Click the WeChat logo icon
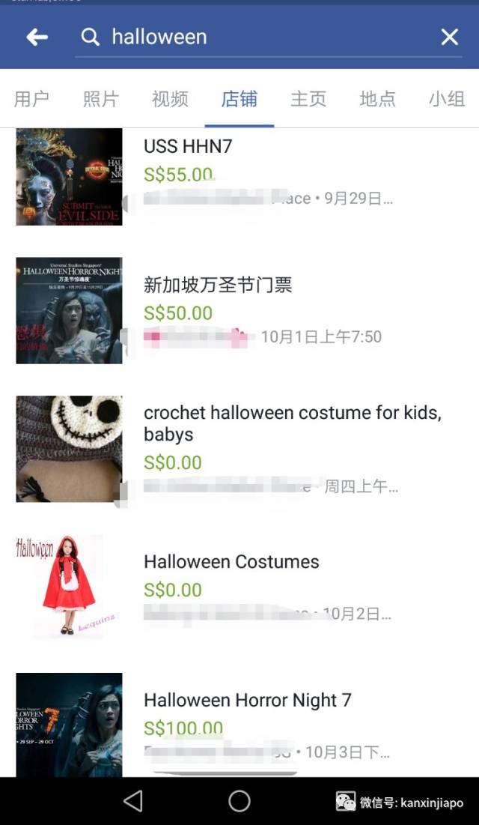479x825 pixels. (346, 803)
